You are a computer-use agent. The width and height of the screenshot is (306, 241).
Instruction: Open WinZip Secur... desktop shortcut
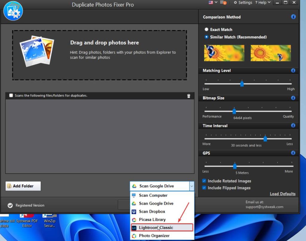[x=50, y=221]
